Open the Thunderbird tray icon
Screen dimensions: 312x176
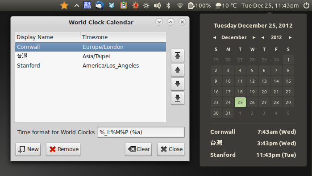coord(99,5)
